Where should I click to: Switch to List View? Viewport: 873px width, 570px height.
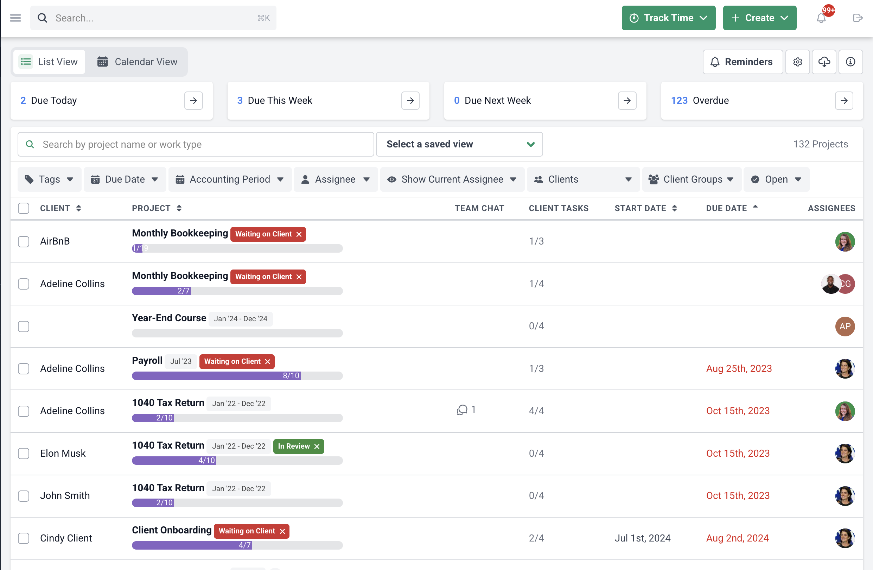[x=49, y=62]
